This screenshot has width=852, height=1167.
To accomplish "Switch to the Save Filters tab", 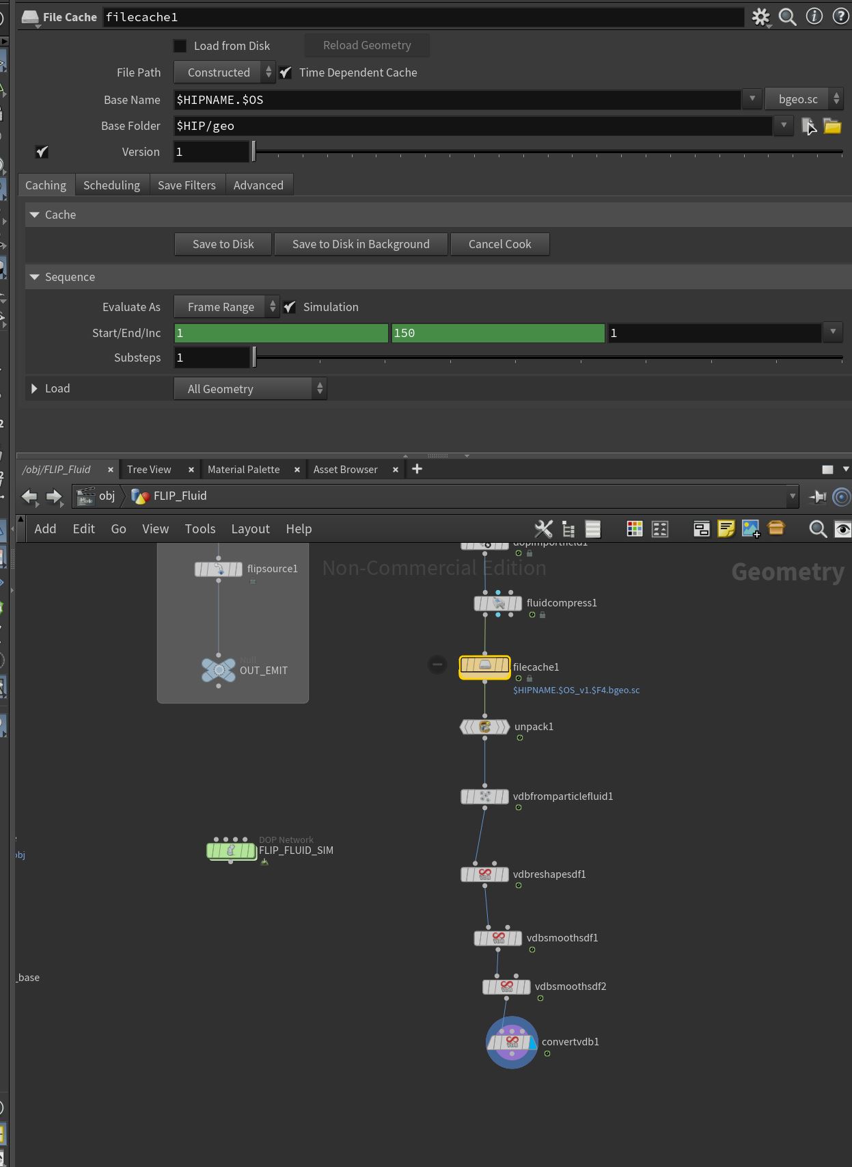I will [187, 185].
